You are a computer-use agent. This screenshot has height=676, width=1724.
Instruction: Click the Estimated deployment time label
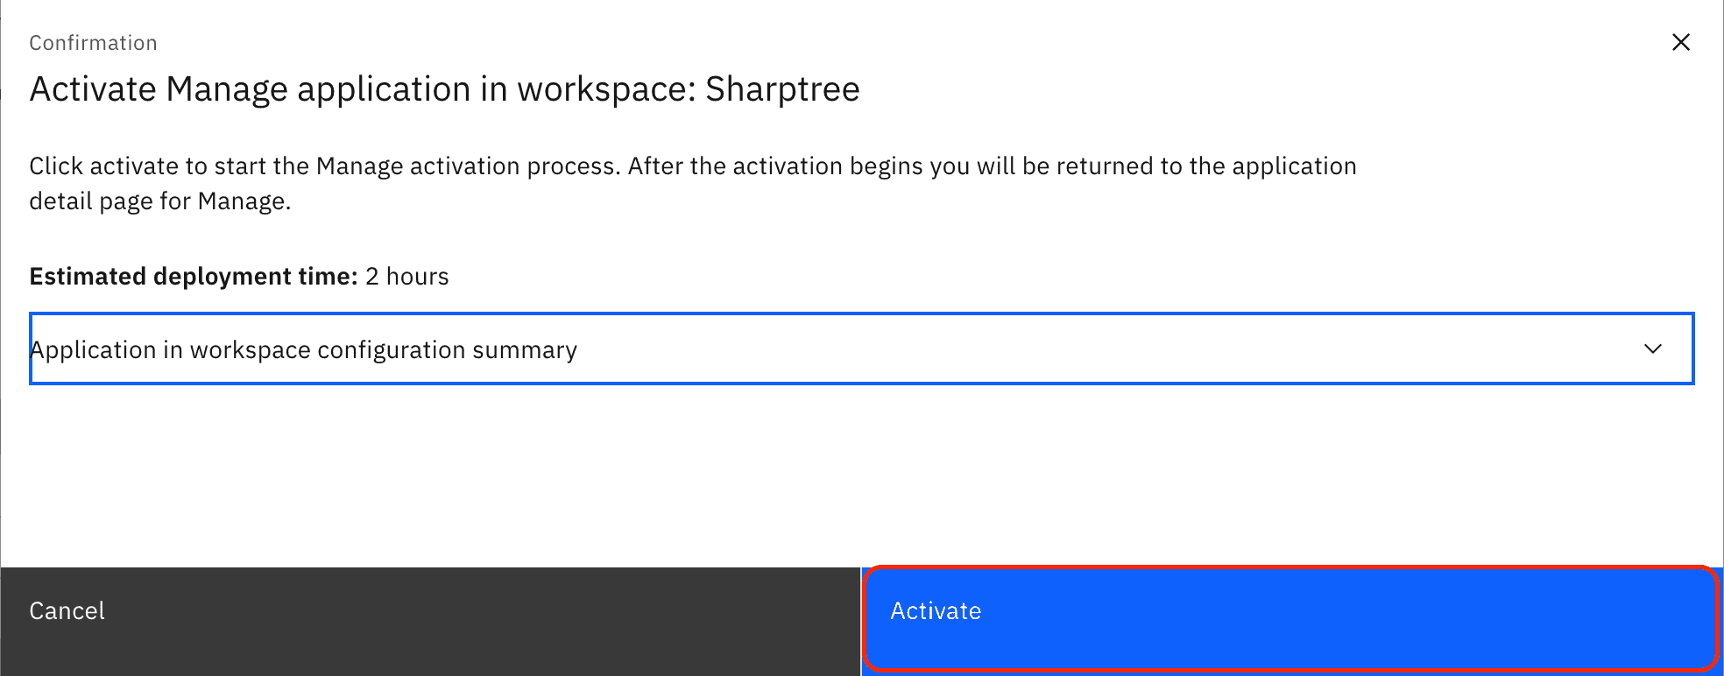pos(194,277)
